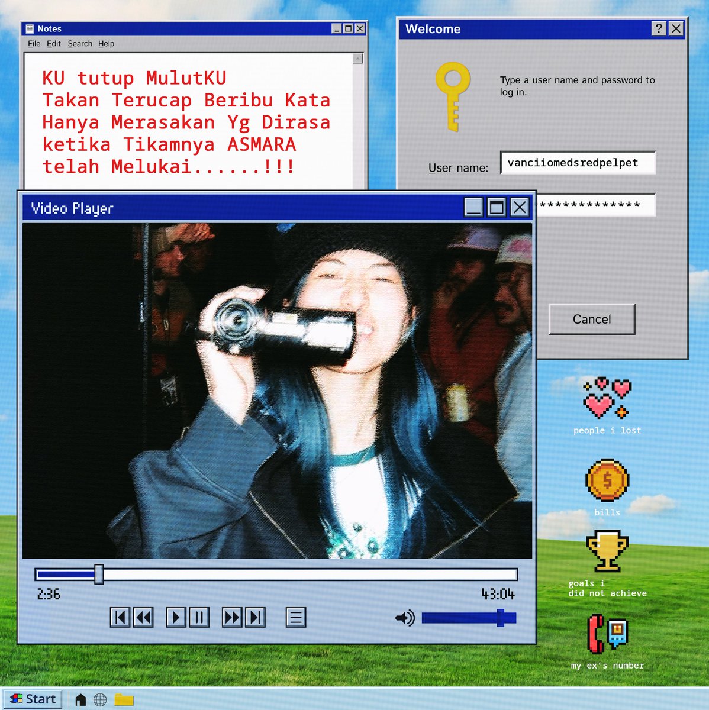The height and width of the screenshot is (710, 709).
Task: Mute audio with the speaker icon
Action: click(405, 618)
